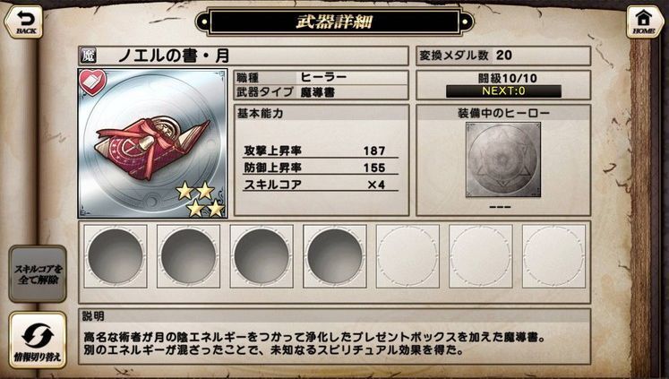The width and height of the screenshot is (669, 379).
Task: Tap the 攻撃上昇率 187 stat row
Action: click(x=320, y=151)
